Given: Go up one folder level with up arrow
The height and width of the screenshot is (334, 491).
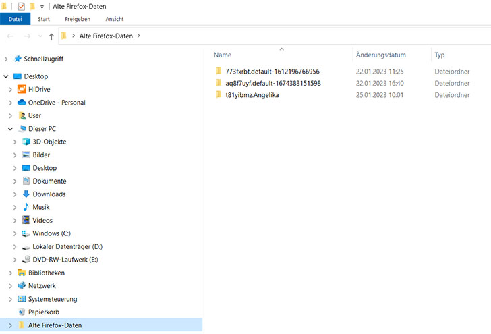Looking at the screenshot, I should click(x=51, y=36).
